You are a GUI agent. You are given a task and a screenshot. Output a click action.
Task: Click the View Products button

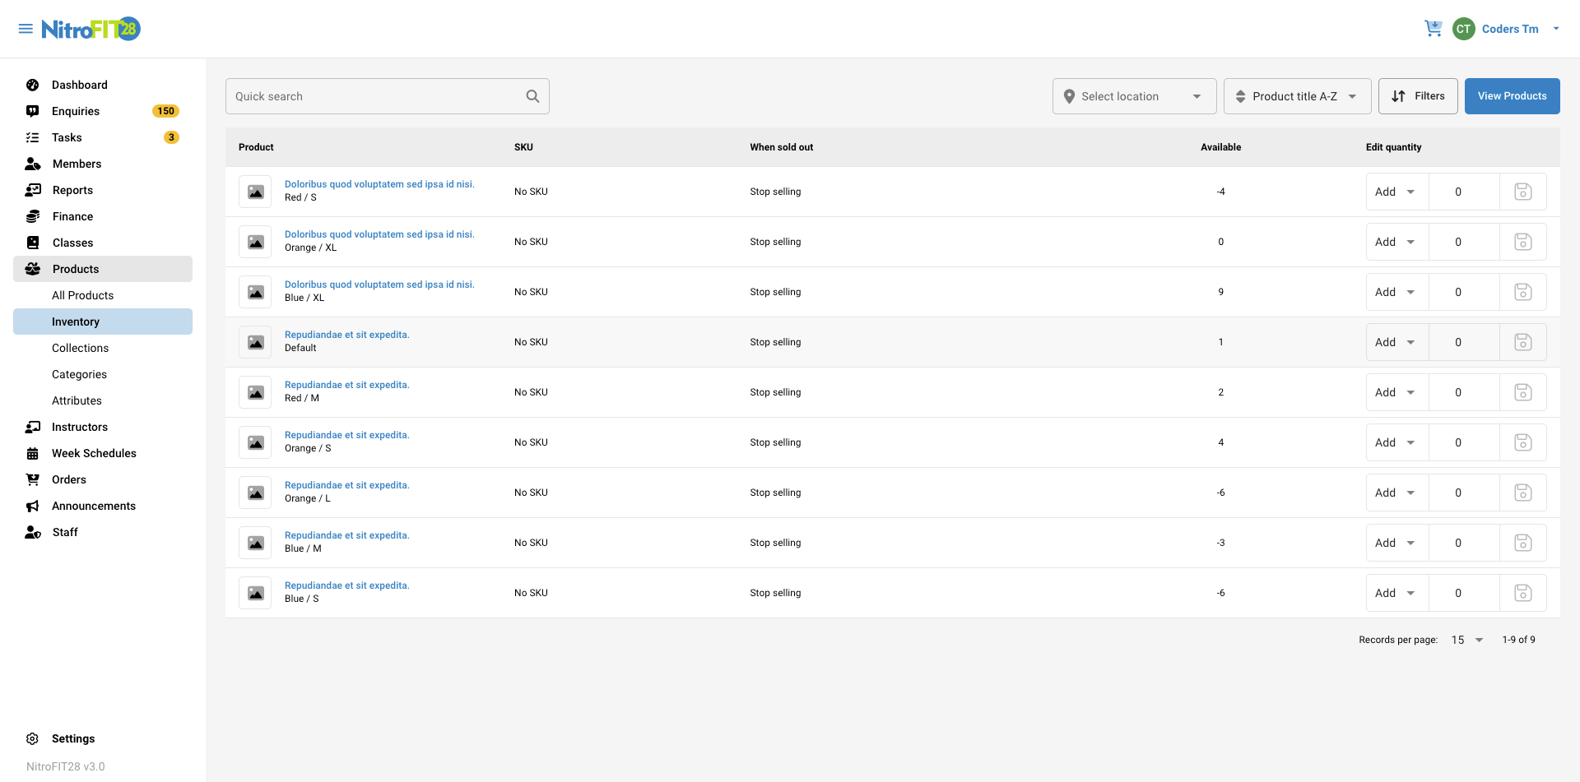click(x=1513, y=95)
